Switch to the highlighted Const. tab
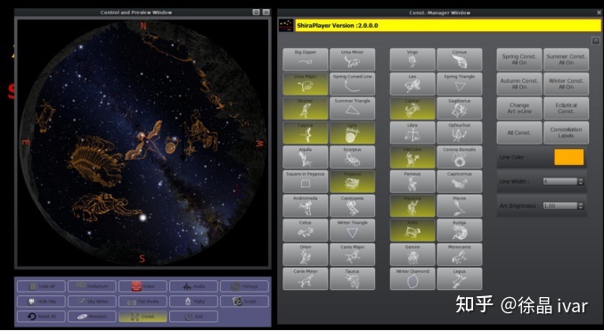 pyautogui.click(x=143, y=317)
